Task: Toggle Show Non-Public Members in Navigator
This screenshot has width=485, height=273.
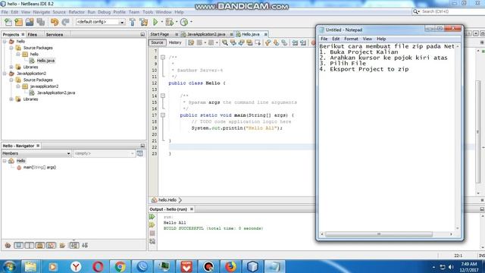Action: tap(40, 246)
